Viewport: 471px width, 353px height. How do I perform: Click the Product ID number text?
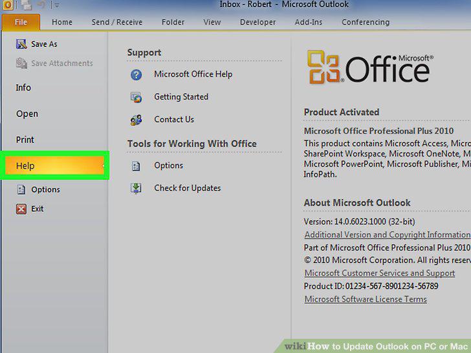[x=391, y=286]
